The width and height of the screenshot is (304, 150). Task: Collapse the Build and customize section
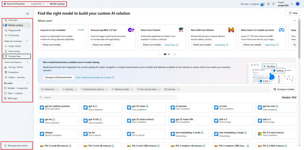tap(27, 41)
